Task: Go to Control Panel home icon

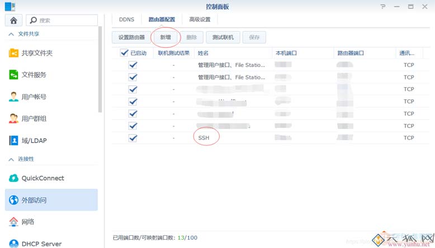Action: click(13, 20)
